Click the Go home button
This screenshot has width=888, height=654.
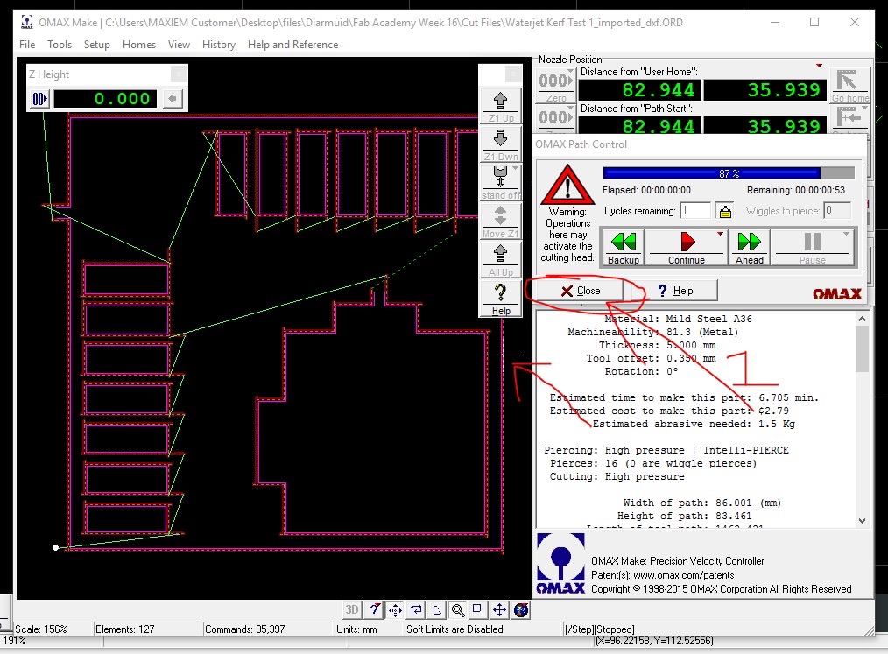pos(849,86)
